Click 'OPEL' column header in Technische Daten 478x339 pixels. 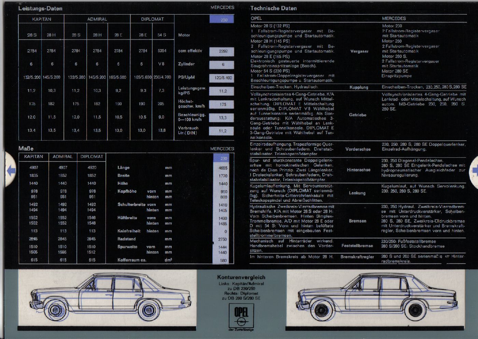(256, 18)
